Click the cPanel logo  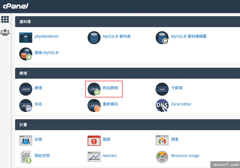pyautogui.click(x=16, y=6)
